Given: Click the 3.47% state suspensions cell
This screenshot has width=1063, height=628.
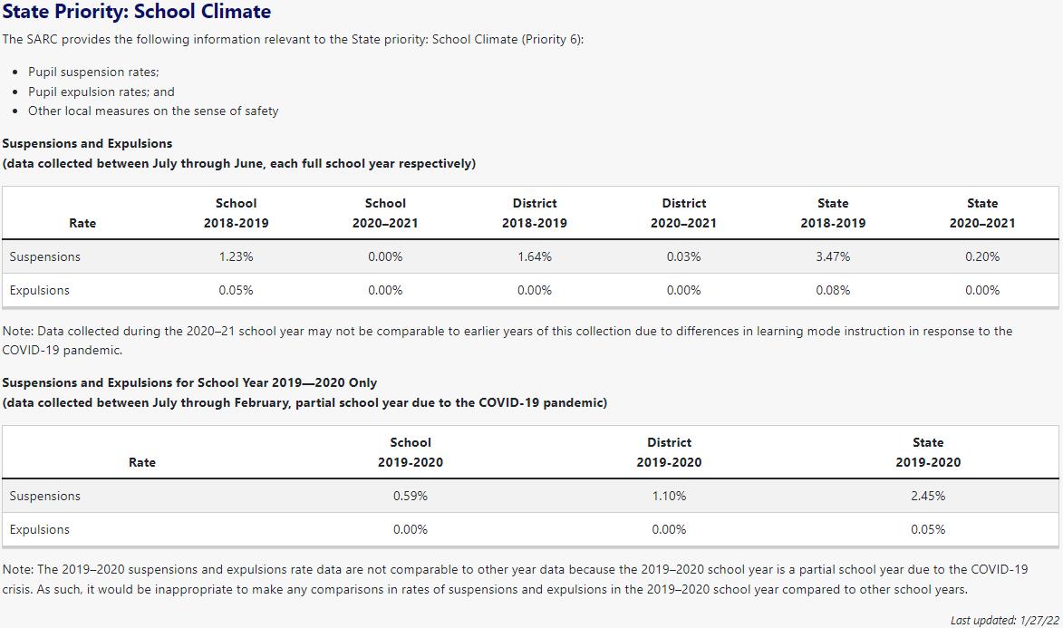Looking at the screenshot, I should [833, 256].
